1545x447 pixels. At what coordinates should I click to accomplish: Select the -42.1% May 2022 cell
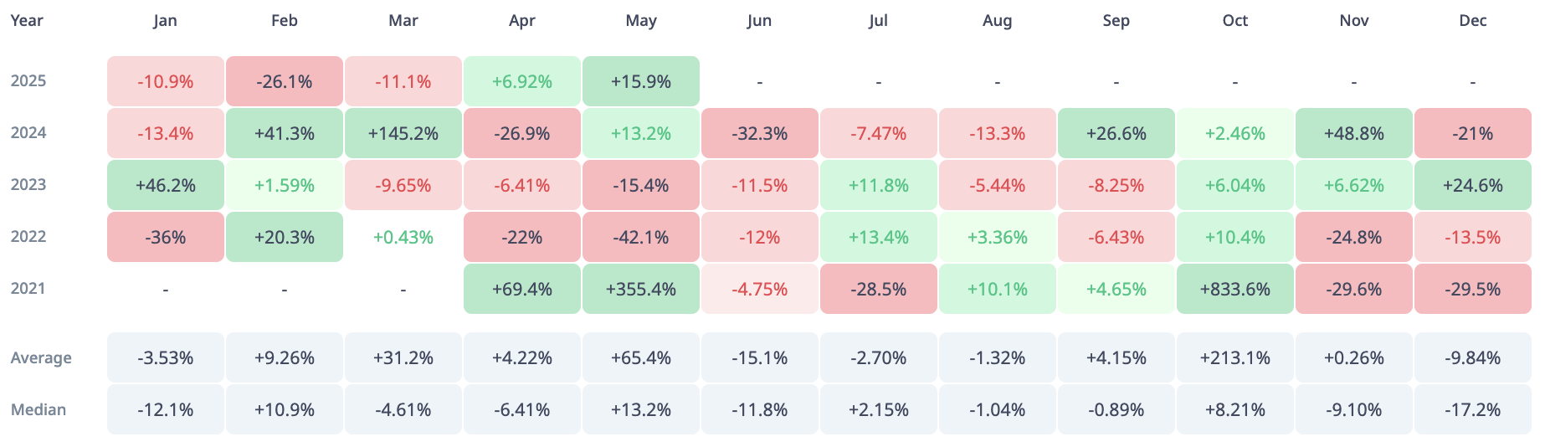[640, 237]
